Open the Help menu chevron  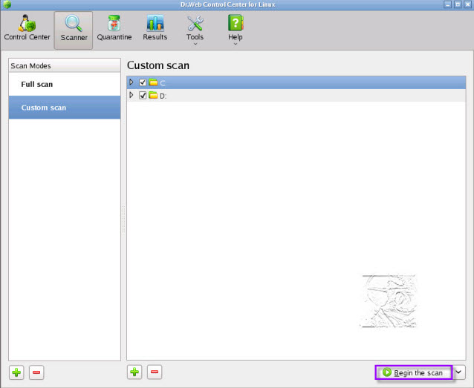coord(236,44)
